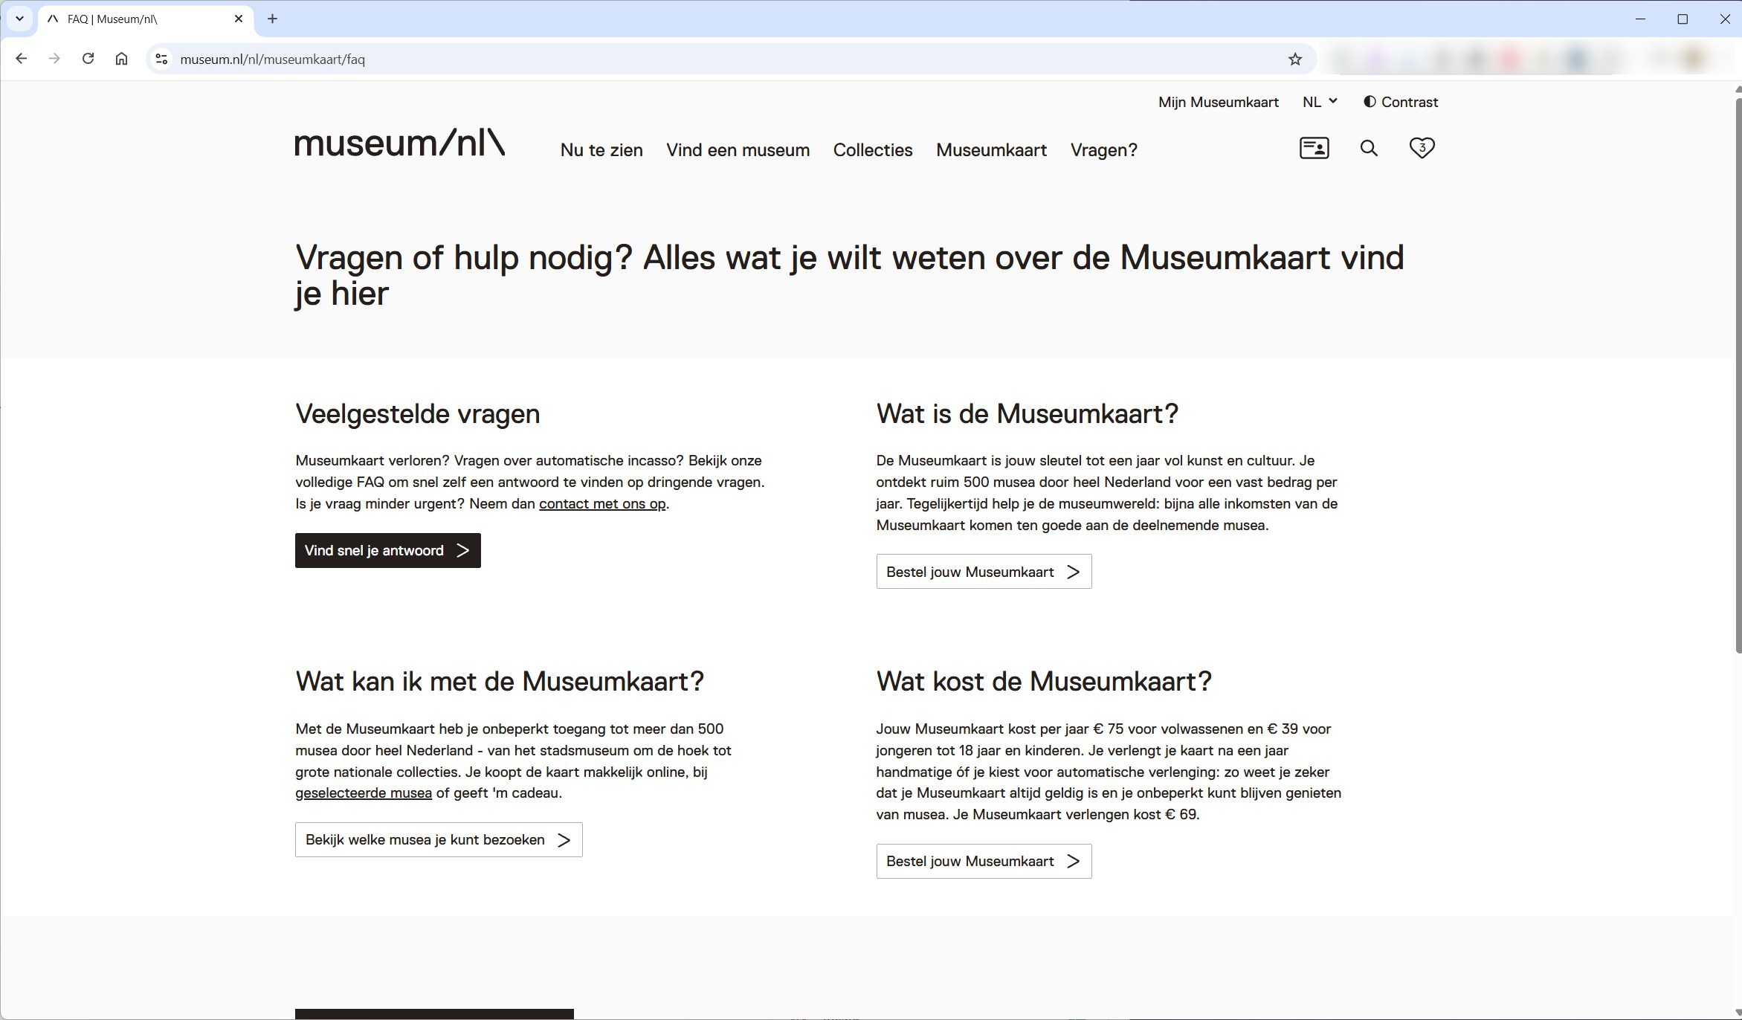
Task: Bookmark this page with star icon
Action: pos(1295,59)
